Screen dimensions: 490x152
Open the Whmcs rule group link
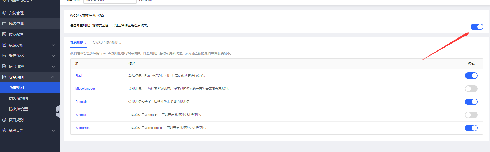click(x=81, y=115)
